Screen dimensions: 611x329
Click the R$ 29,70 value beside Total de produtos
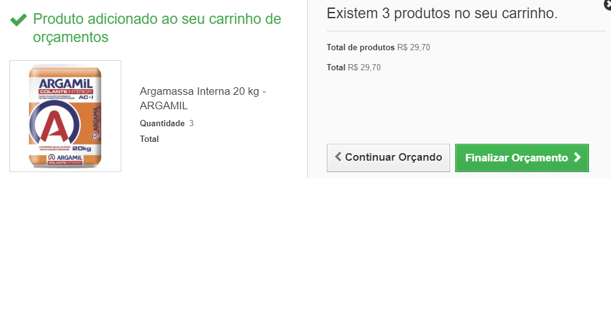414,48
